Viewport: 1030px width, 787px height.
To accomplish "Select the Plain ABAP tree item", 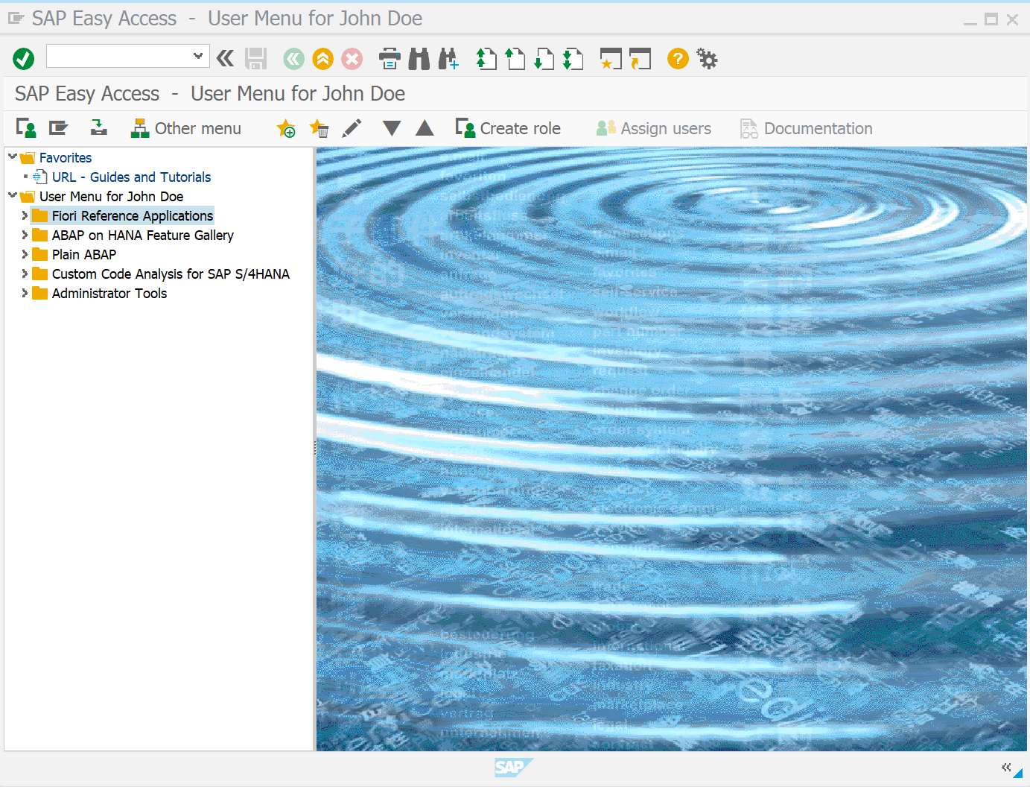I will point(84,254).
